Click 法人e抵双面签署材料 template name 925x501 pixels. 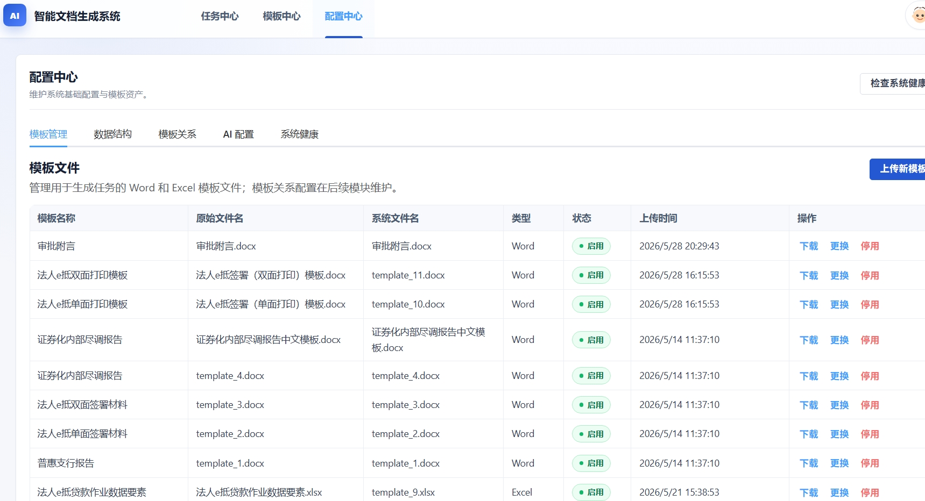[x=82, y=405]
